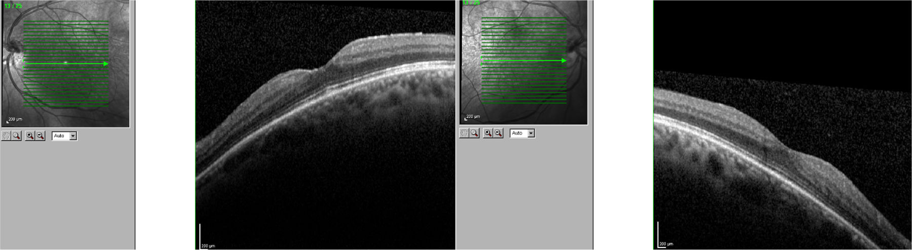This screenshot has width=912, height=250.
Task: Click zoom out (minus) under left fundus image
Action: (x=41, y=136)
